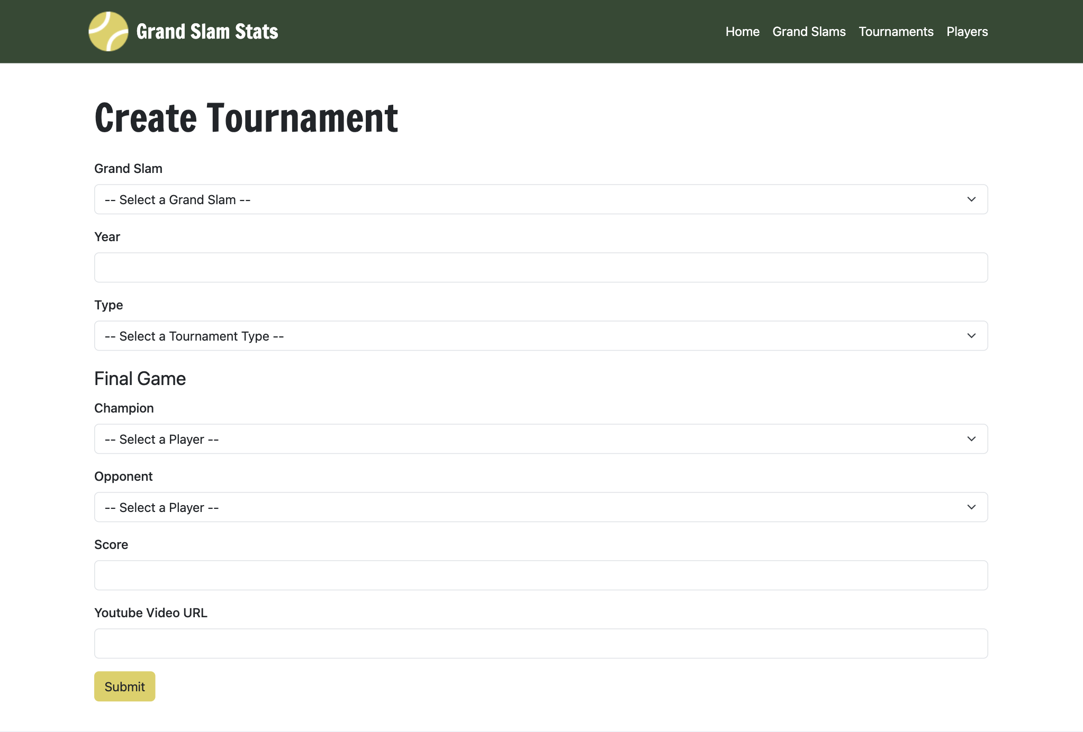Open the Players page
This screenshot has width=1083, height=732.
coord(967,31)
